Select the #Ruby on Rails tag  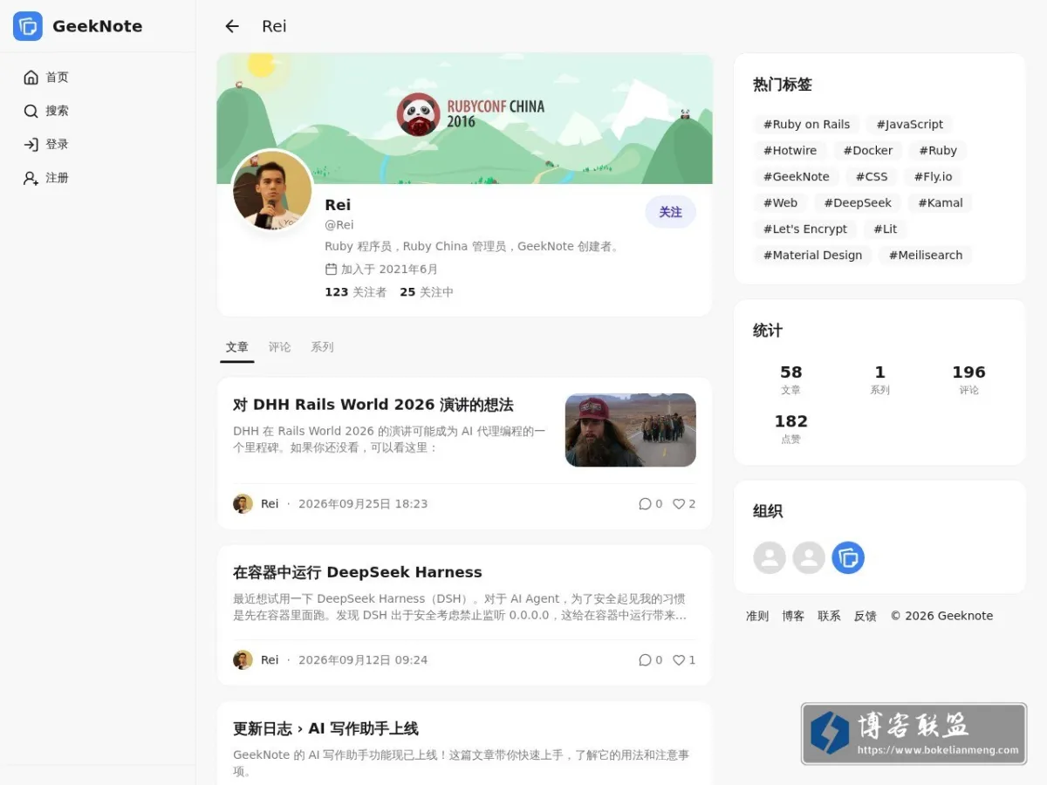pyautogui.click(x=806, y=124)
